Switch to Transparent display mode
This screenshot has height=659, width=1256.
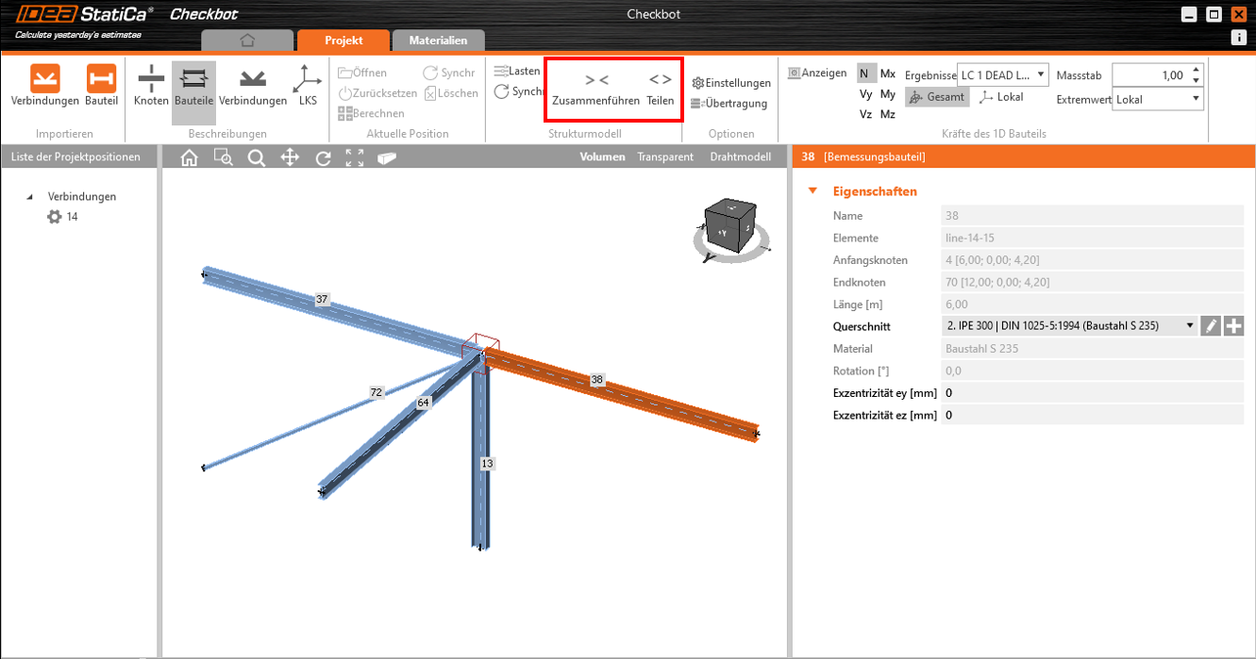[x=665, y=157]
